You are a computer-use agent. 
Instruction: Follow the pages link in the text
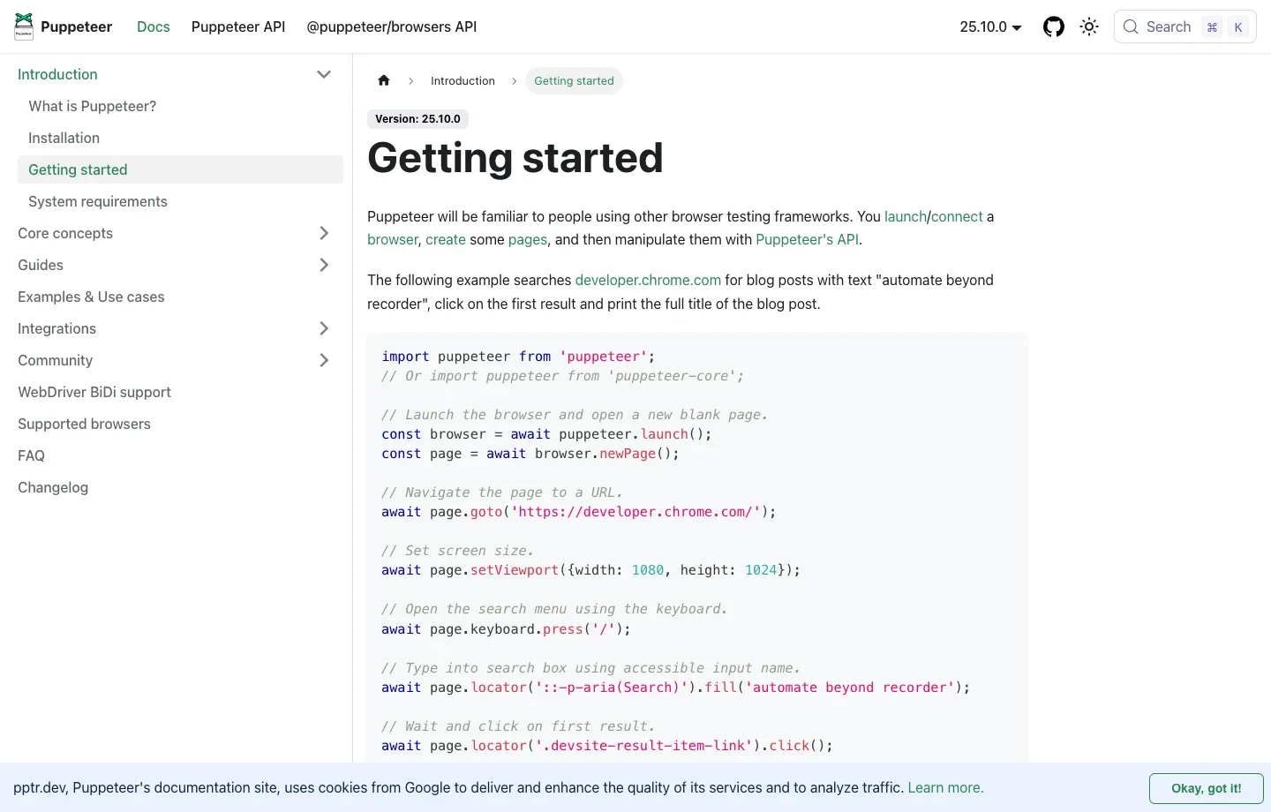point(528,239)
